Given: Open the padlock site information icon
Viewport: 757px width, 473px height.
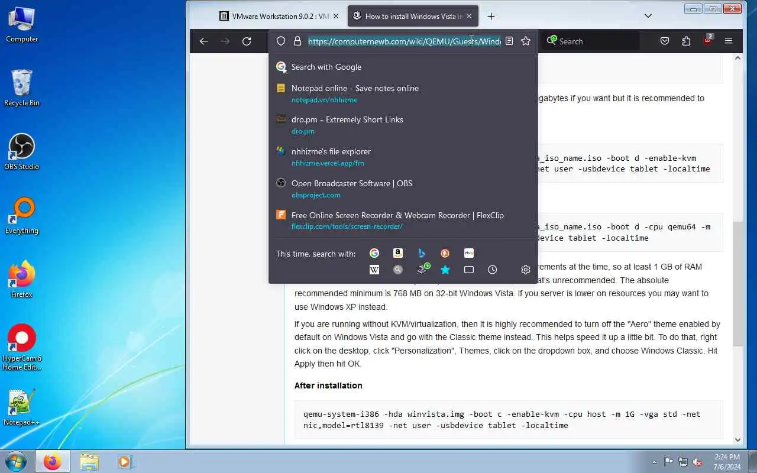Looking at the screenshot, I should 297,41.
